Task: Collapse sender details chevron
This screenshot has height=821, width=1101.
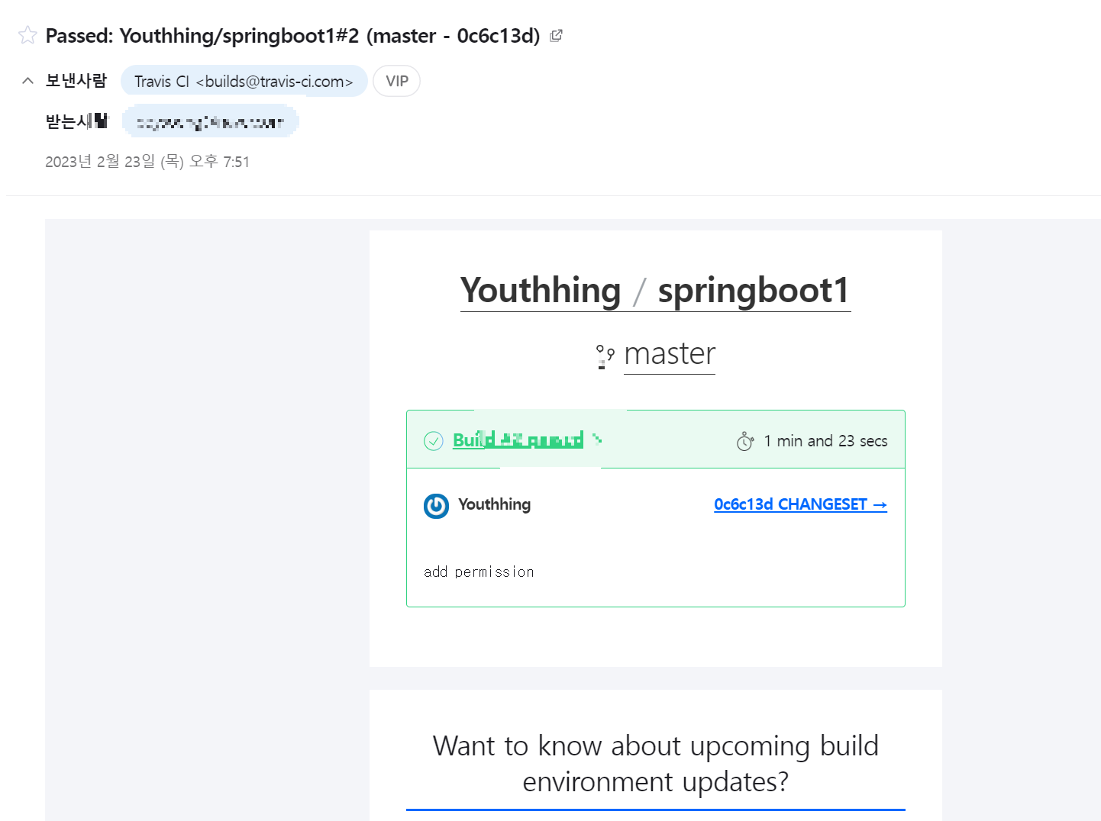Action: (x=27, y=81)
